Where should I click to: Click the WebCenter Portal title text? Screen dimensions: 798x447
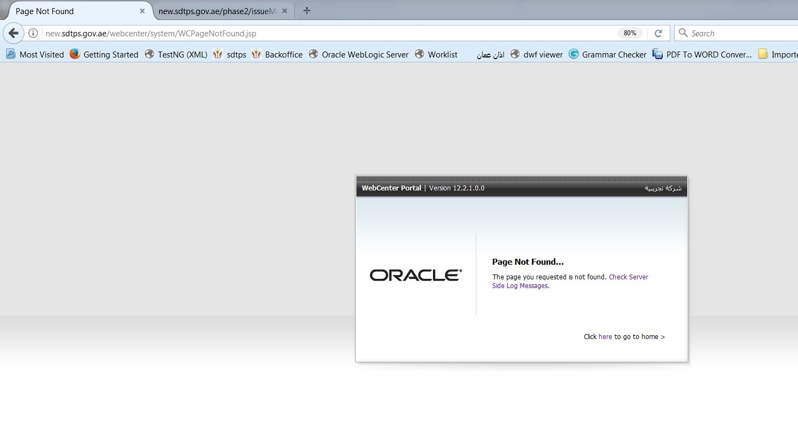(x=391, y=188)
